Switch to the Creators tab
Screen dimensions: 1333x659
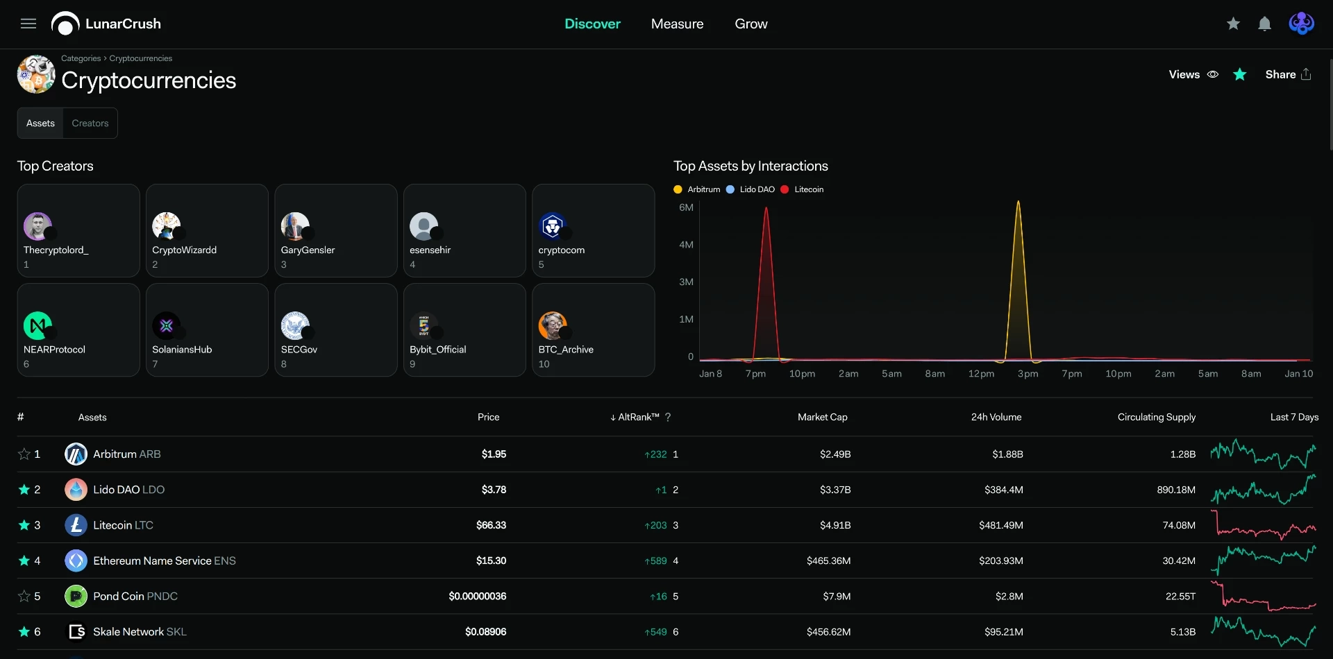pos(90,123)
